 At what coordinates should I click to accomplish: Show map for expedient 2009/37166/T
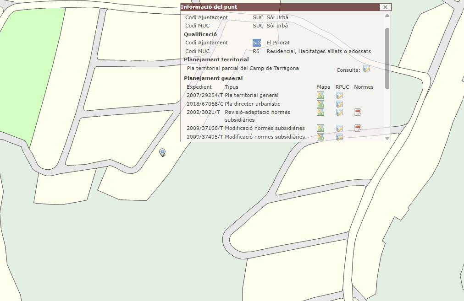(x=320, y=128)
